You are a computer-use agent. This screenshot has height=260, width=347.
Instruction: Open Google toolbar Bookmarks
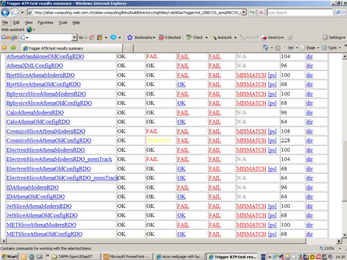141,37
